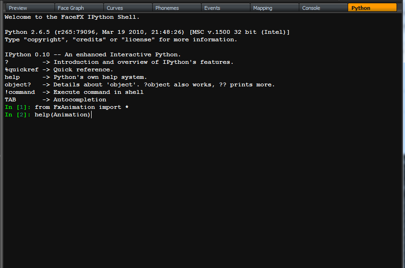Click the '!command' help line
This screenshot has width=405, height=268.
pos(74,92)
